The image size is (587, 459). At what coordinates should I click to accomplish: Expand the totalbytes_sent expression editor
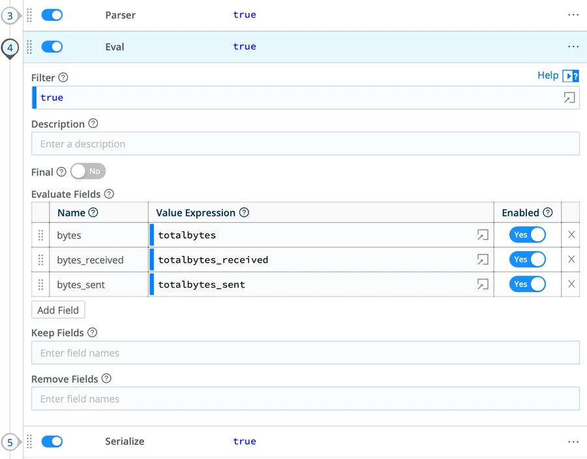[x=483, y=284]
